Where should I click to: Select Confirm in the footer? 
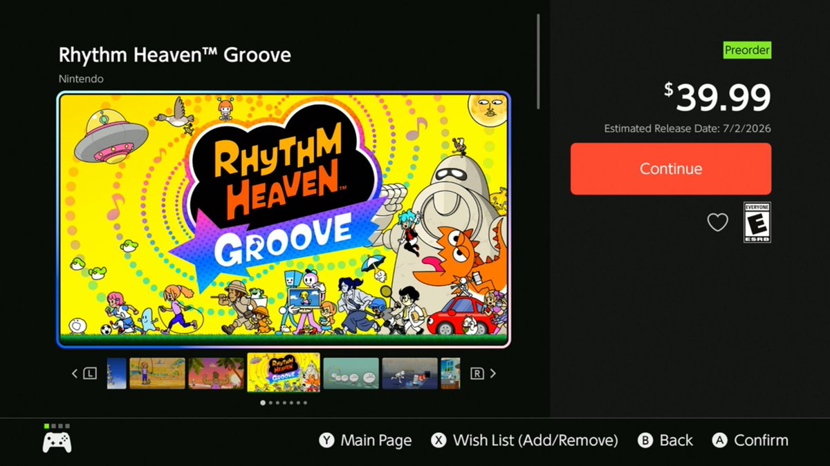pyautogui.click(x=761, y=440)
